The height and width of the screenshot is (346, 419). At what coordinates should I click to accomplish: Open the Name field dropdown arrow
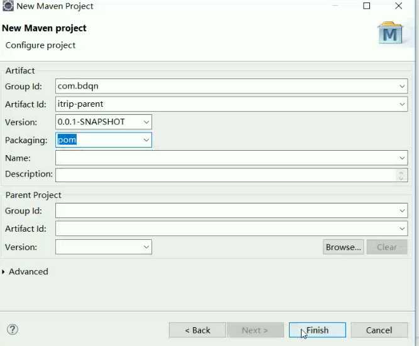click(x=402, y=158)
